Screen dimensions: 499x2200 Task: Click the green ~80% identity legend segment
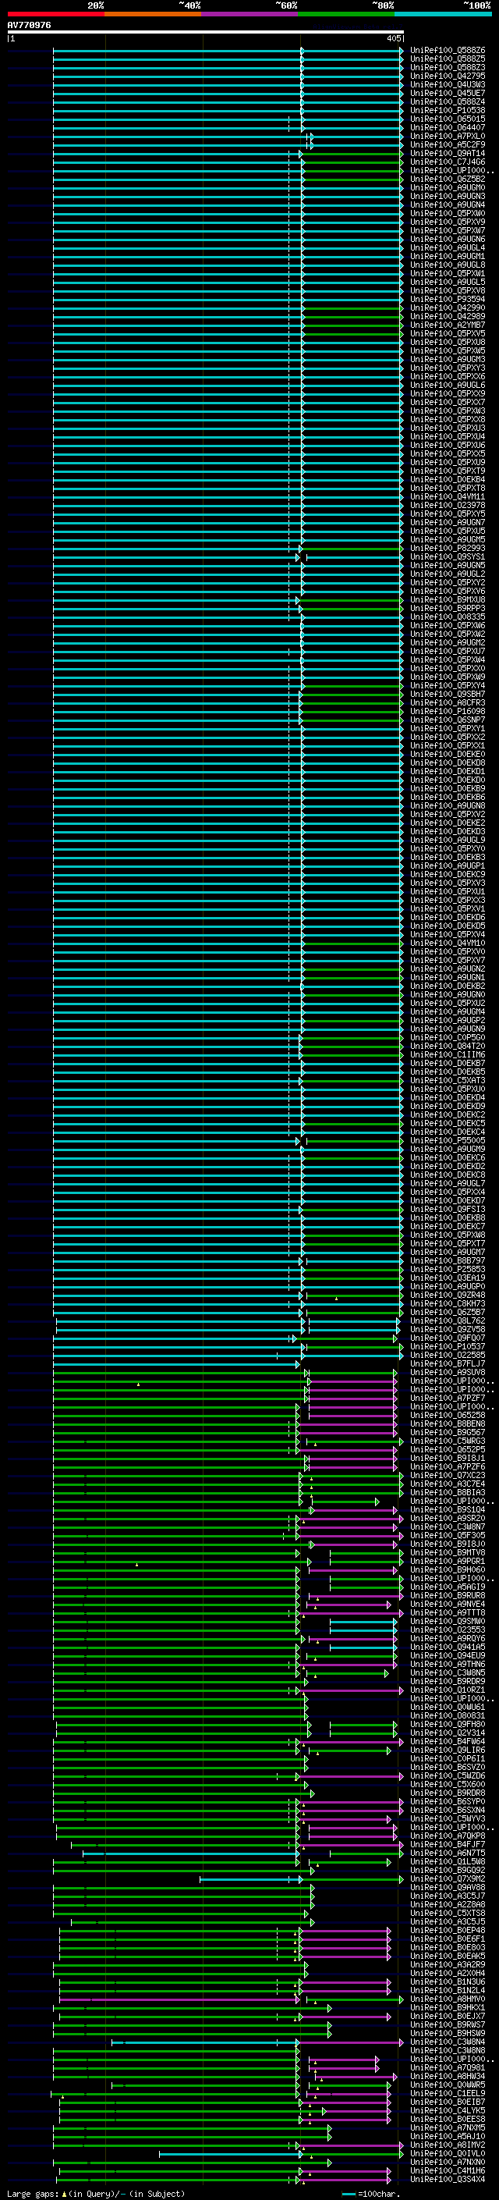[x=346, y=14]
